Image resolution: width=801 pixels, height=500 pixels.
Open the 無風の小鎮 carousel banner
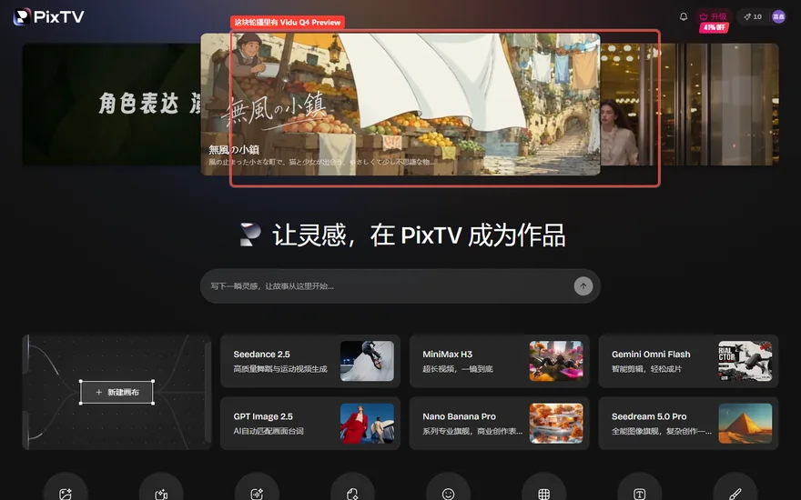(x=400, y=104)
